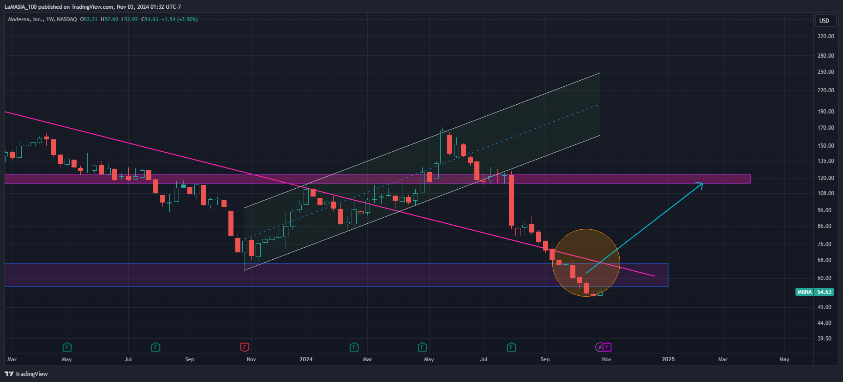Viewport: 843px width, 382px height.
Task: Click the 170.00 price axis label
Action: (826, 128)
